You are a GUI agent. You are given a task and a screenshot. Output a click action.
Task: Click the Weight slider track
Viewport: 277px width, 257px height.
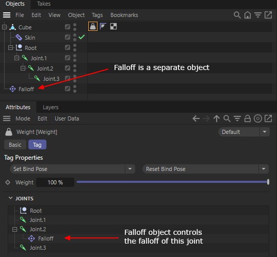pyautogui.click(x=173, y=182)
